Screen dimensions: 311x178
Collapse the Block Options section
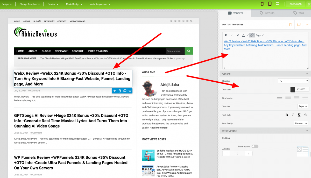click(307, 131)
